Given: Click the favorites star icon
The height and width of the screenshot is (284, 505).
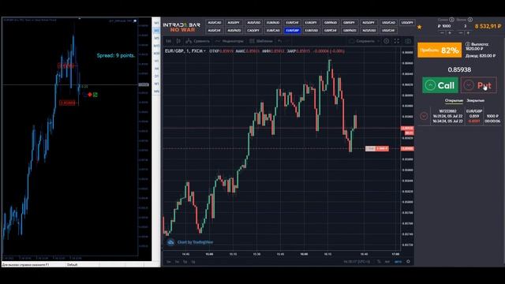Looking at the screenshot, I should (419, 27).
